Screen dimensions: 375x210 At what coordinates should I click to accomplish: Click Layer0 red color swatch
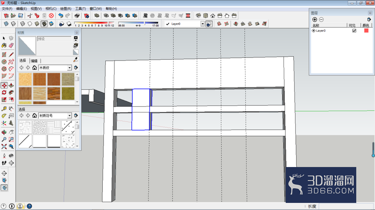[x=366, y=31]
